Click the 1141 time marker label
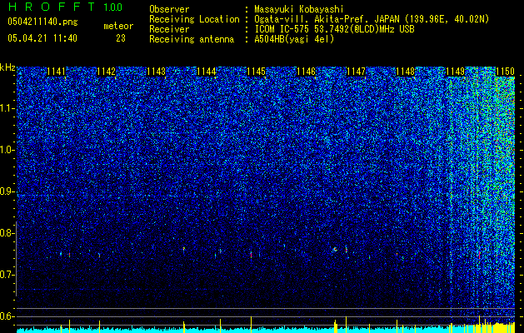 [56, 72]
